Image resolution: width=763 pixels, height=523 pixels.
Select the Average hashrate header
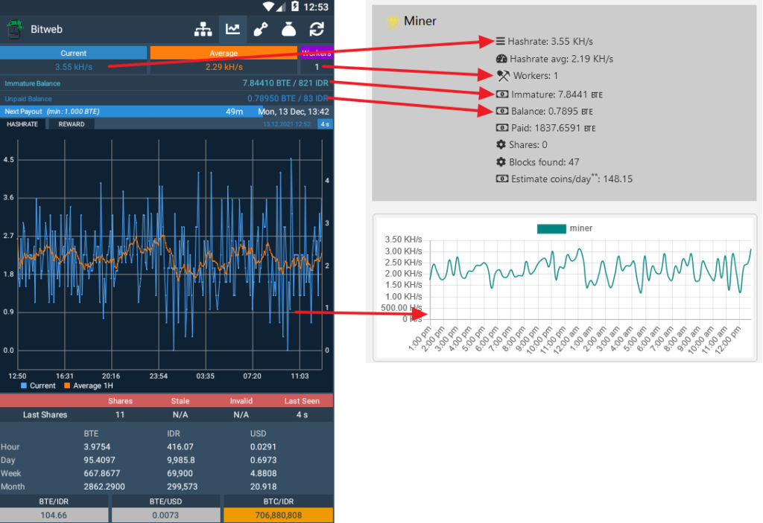pos(224,53)
